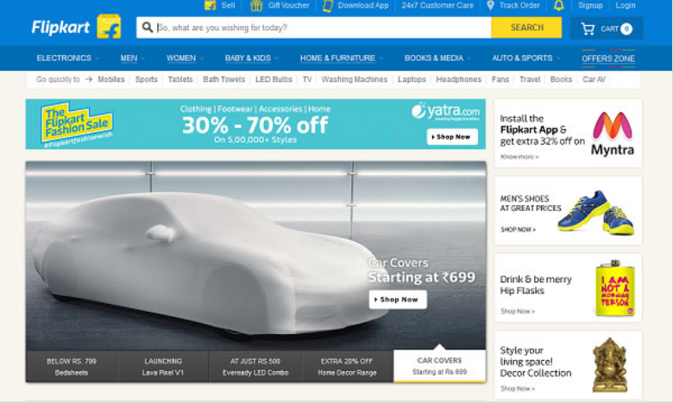Click The Flipkart Fashion Sale badge

78,123
